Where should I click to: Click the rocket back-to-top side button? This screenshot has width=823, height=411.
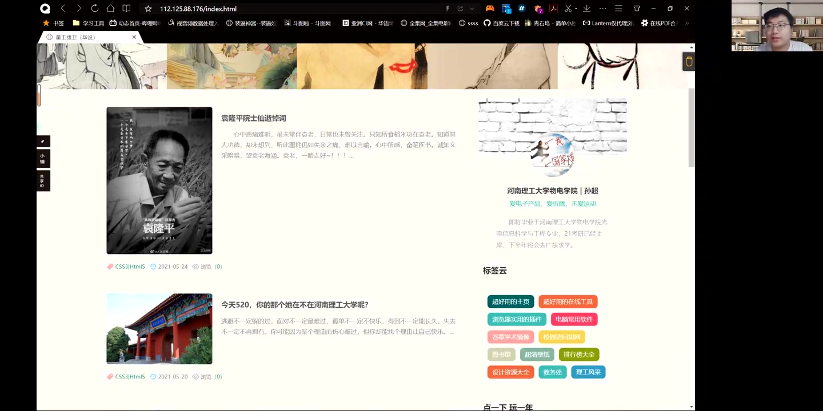[43, 141]
